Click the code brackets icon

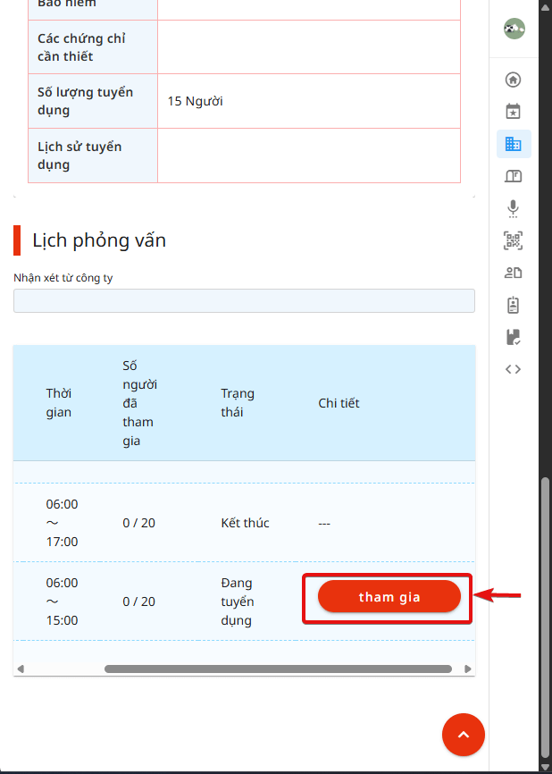[513, 369]
